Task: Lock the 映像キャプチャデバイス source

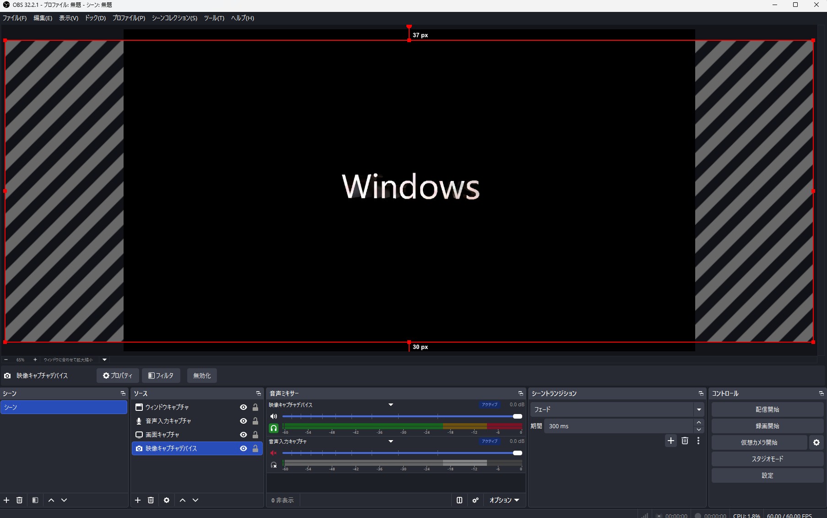Action: coord(255,448)
